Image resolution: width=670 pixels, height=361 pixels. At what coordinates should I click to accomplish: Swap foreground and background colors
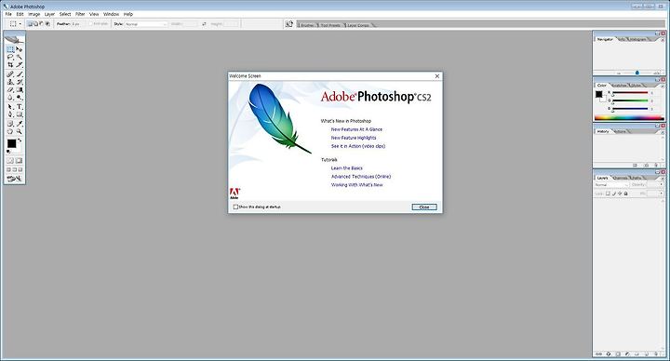click(x=20, y=140)
